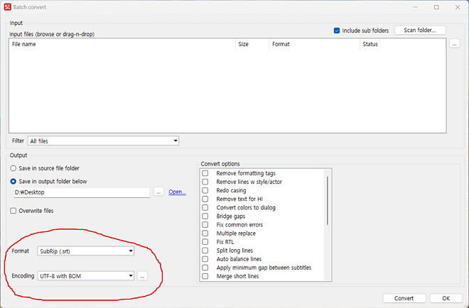Open the Format dropdown showing SubRip (.srt)
Screen dimensions: 469x308
click(x=86, y=251)
